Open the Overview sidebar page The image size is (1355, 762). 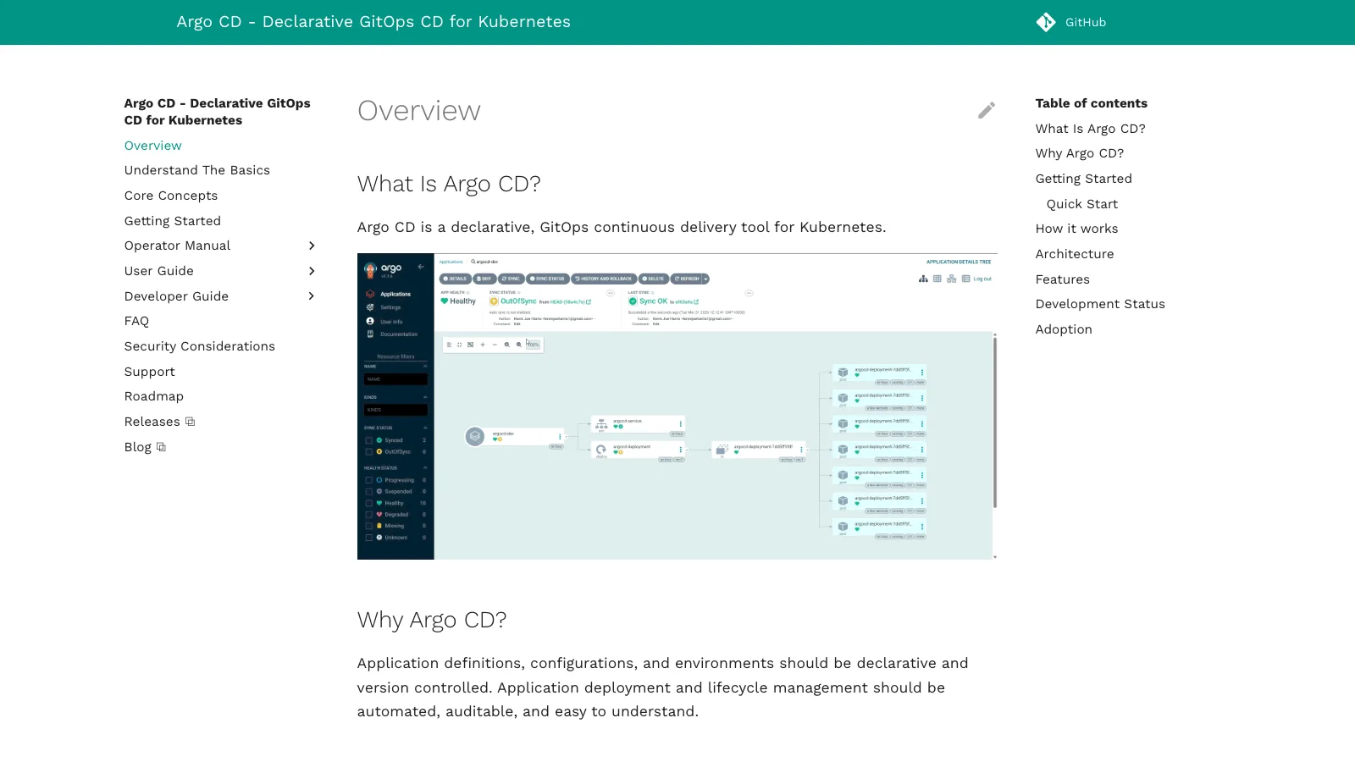[x=153, y=146]
